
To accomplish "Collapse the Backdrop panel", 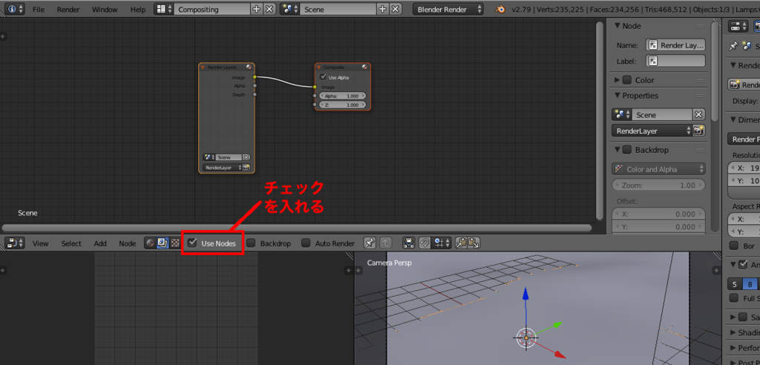I will coord(617,150).
